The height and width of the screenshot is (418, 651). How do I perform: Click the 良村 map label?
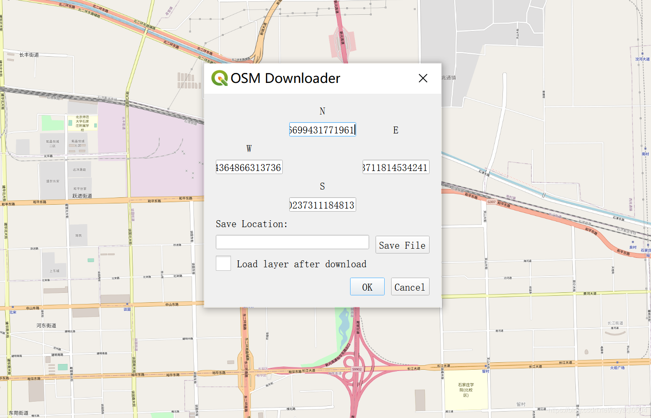pos(633,247)
